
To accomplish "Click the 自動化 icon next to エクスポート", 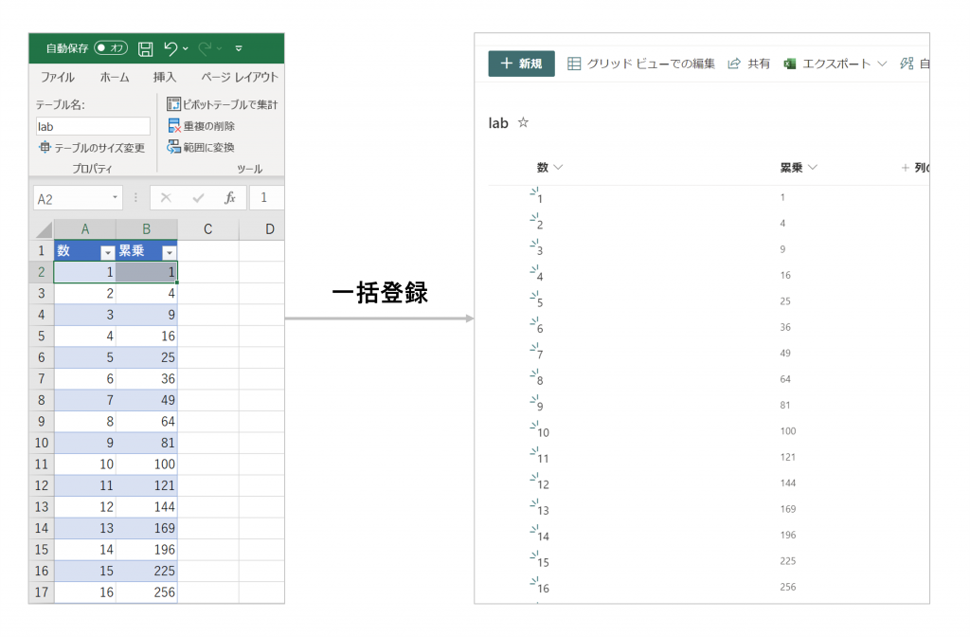I will 907,64.
